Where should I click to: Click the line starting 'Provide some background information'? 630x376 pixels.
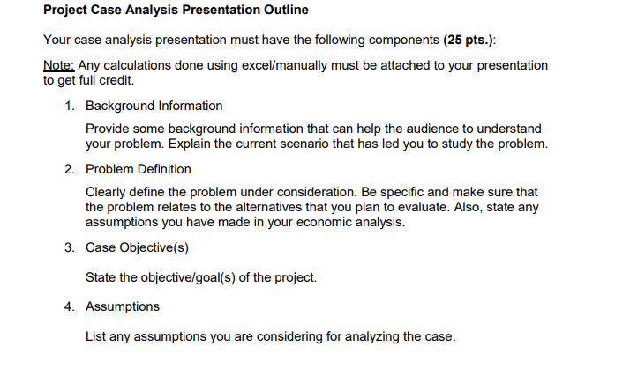click(313, 129)
